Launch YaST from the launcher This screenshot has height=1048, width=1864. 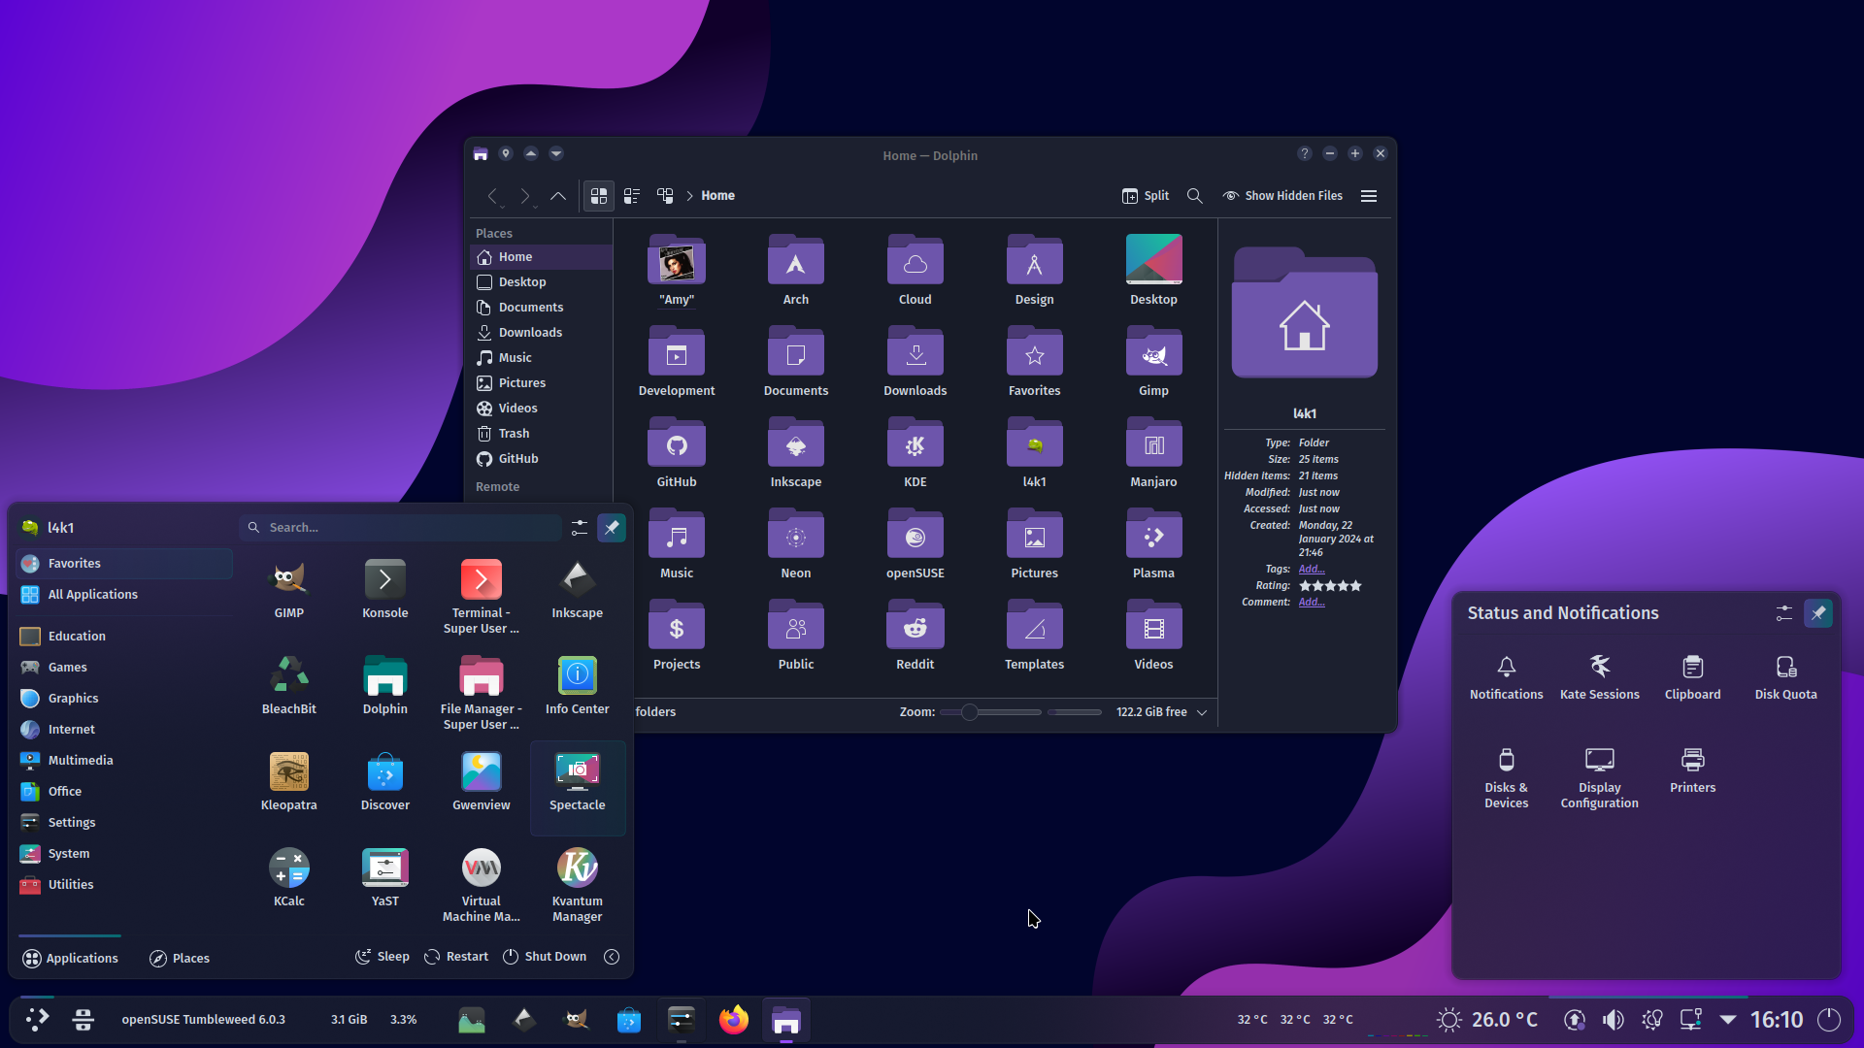tap(384, 877)
